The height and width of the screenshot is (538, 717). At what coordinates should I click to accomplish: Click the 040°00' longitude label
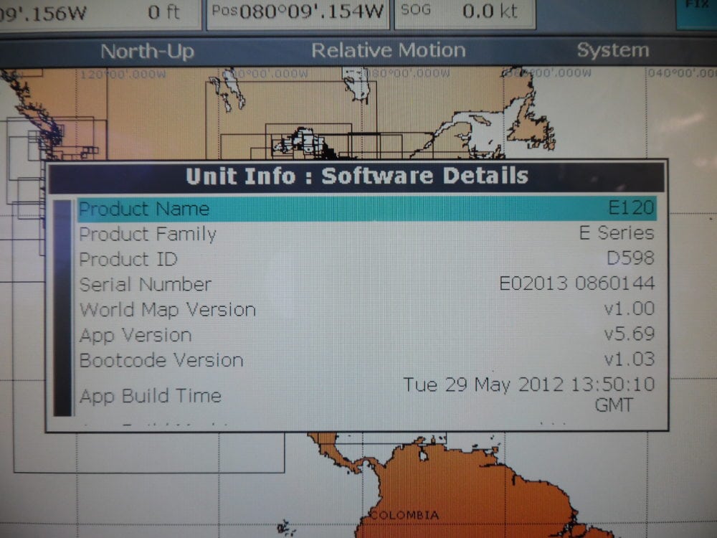[683, 73]
